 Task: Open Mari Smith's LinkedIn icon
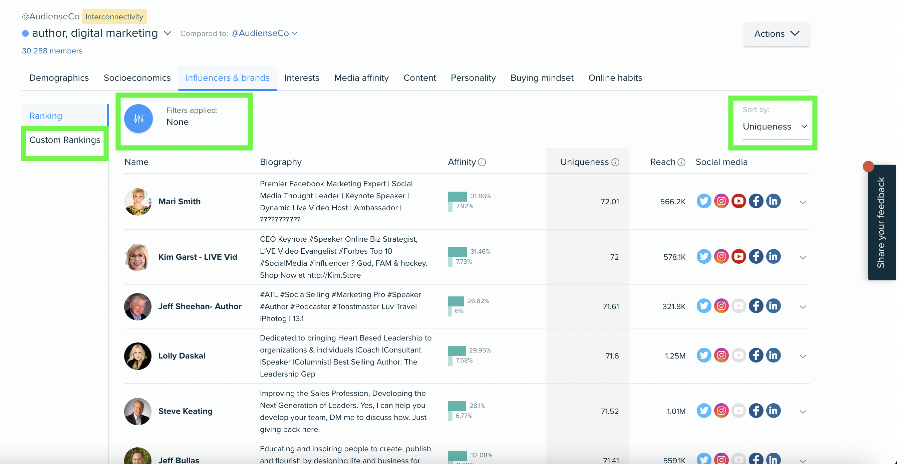tap(774, 201)
